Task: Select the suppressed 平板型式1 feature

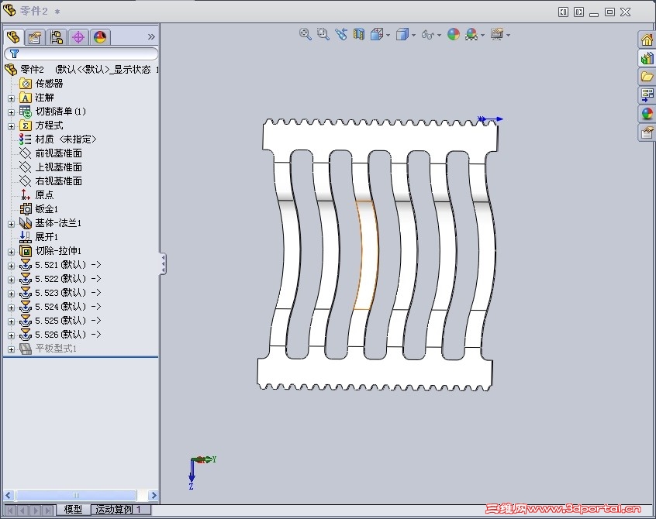Action: 56,349
